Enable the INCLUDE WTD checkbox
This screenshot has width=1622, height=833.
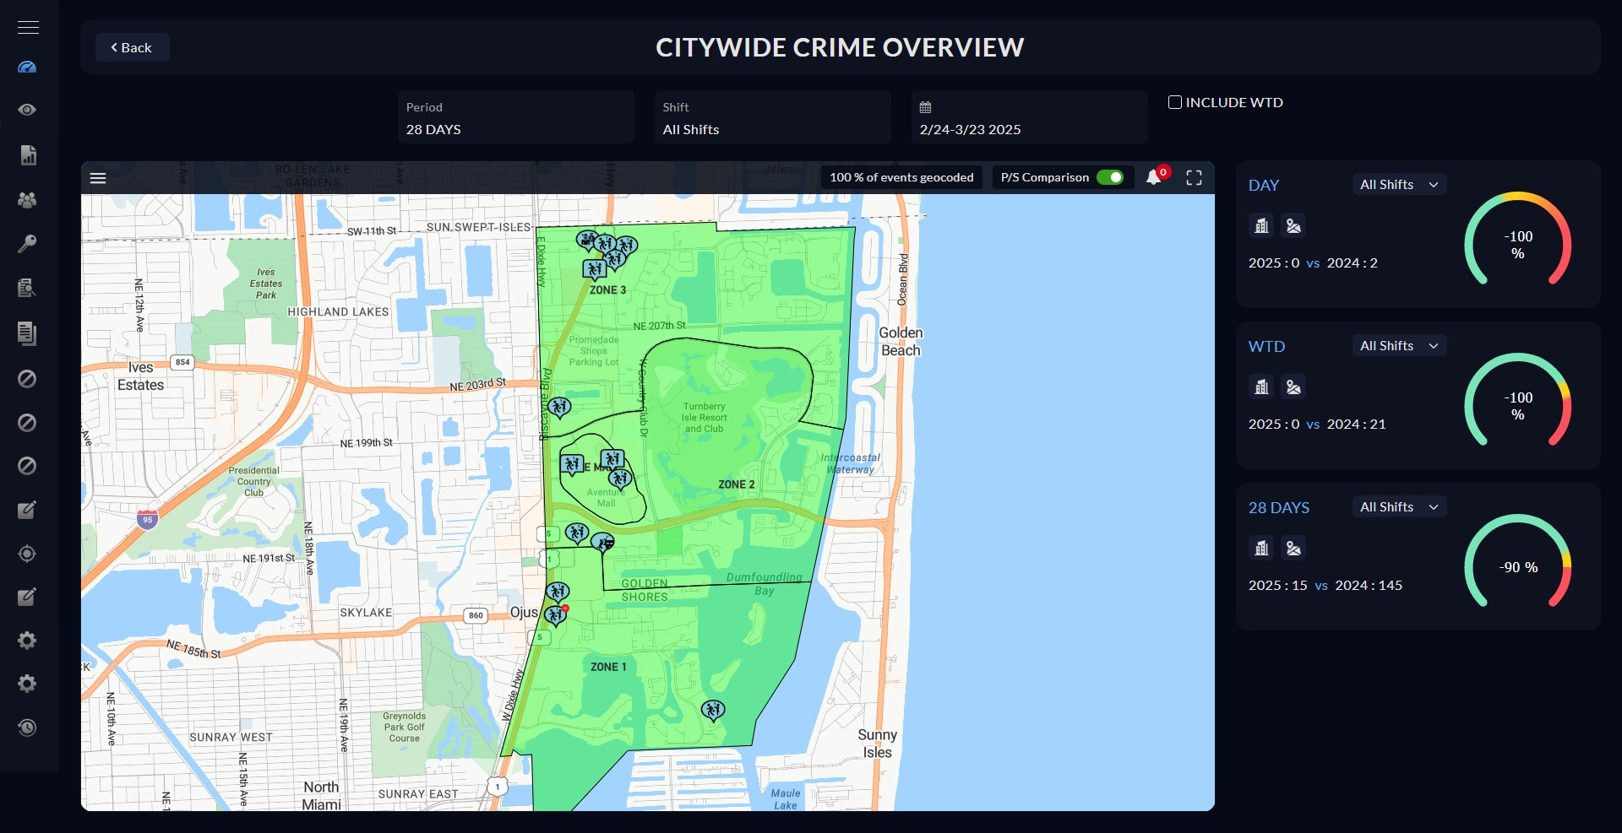pos(1174,103)
